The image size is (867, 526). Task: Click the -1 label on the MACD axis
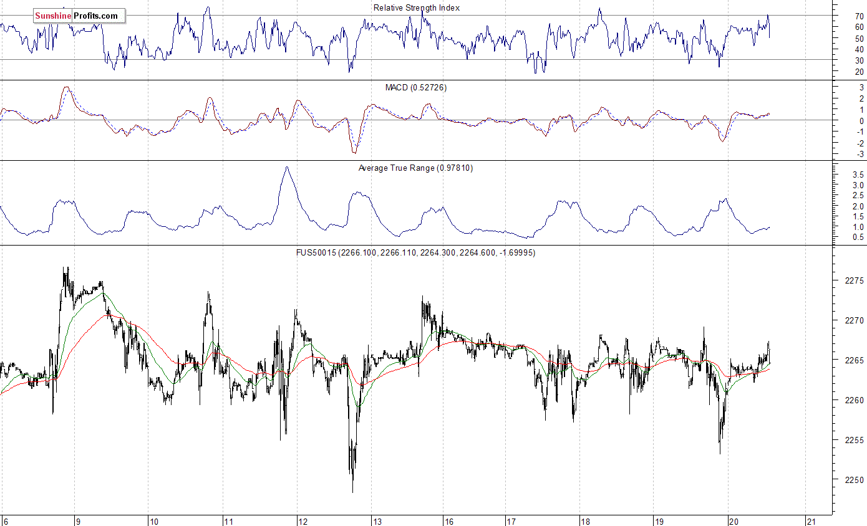pos(860,132)
